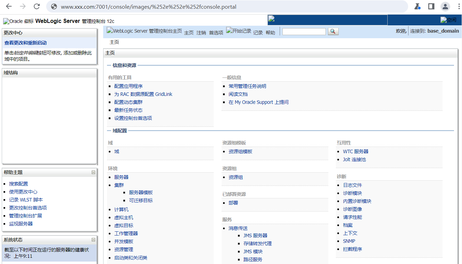Open browser profile avatar icon
The height and width of the screenshot is (264, 462).
pos(445,6)
